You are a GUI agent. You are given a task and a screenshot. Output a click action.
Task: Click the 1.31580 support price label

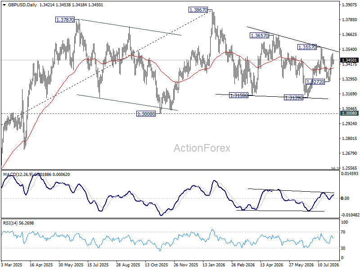point(239,95)
